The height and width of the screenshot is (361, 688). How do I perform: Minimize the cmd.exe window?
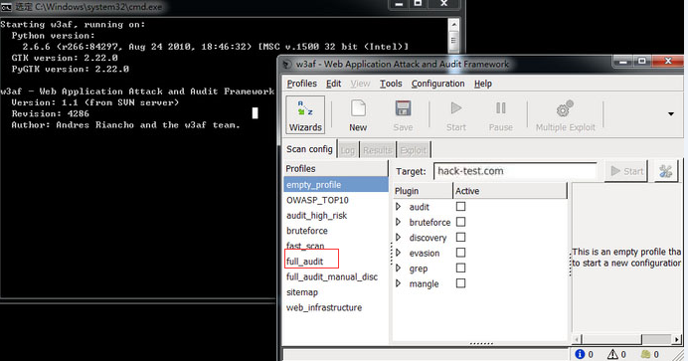pos(399,4)
